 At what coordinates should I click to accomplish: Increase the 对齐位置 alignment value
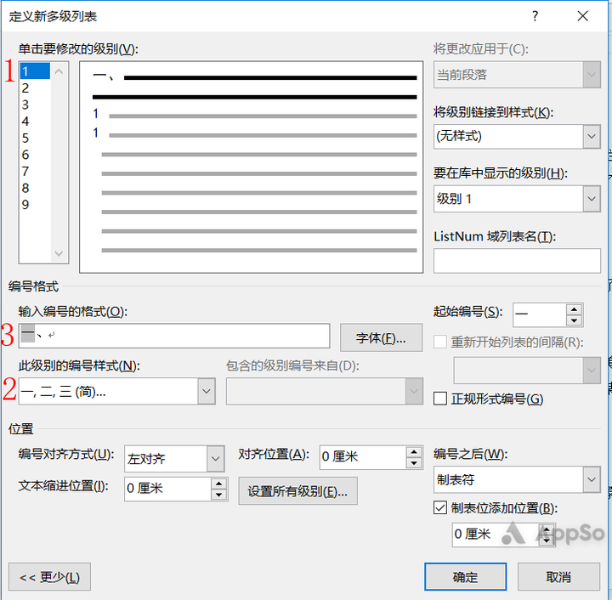coord(414,452)
